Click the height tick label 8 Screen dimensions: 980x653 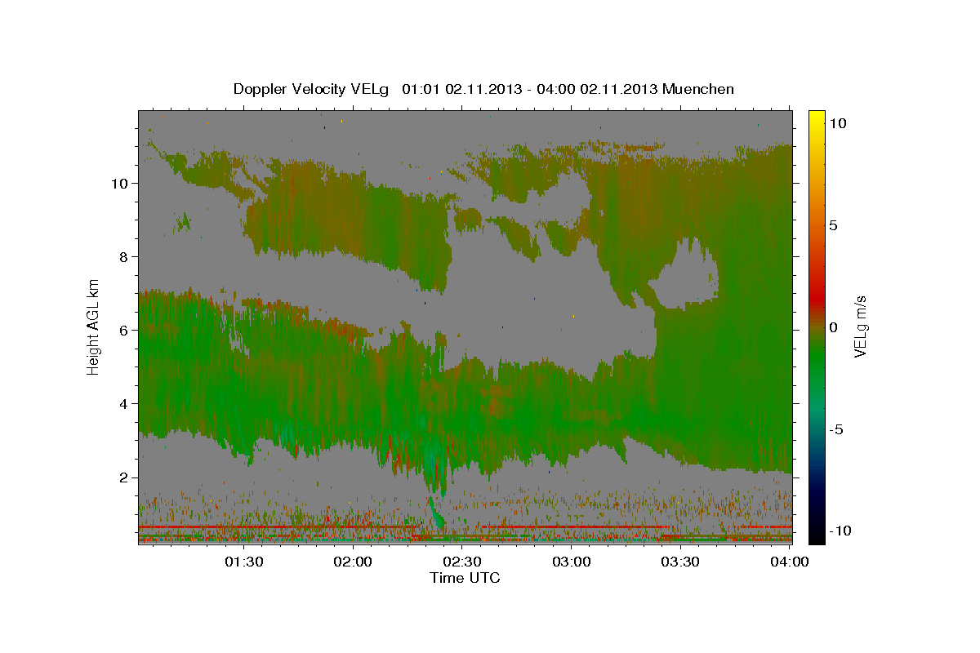124,256
